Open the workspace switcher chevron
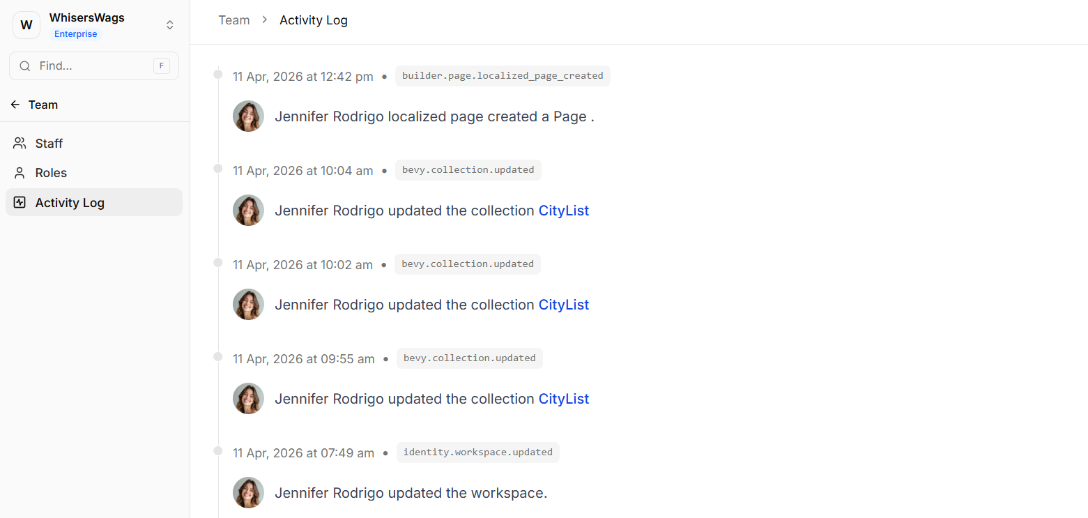This screenshot has height=518, width=1088. [169, 25]
